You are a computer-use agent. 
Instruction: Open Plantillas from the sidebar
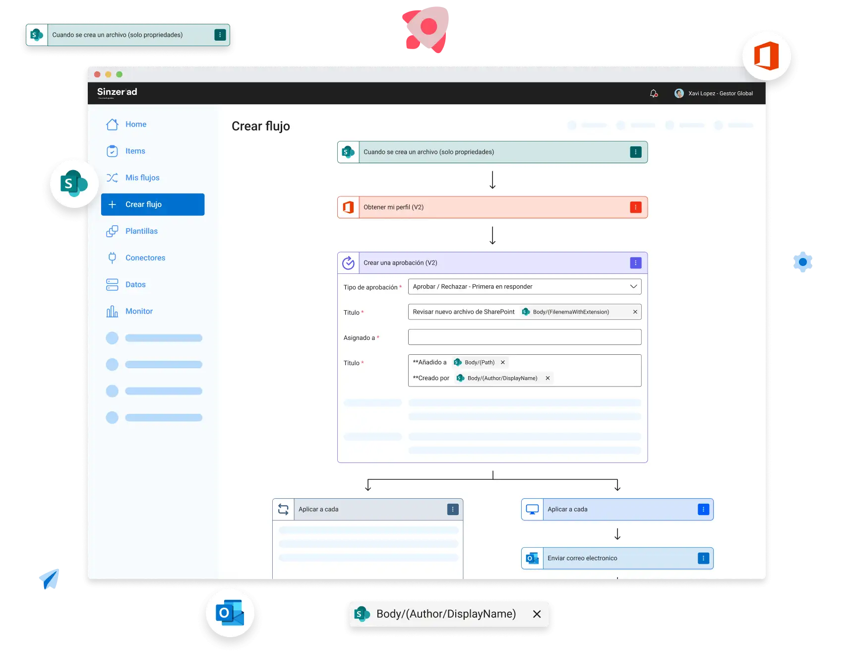(141, 231)
